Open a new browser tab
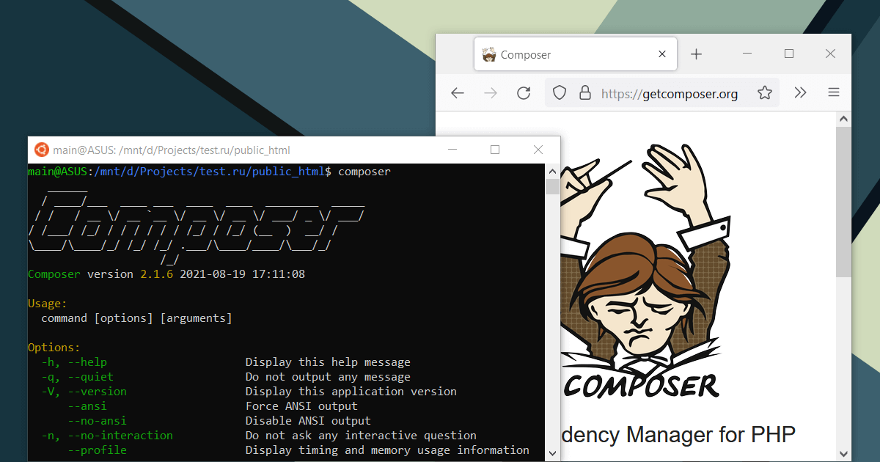This screenshot has width=880, height=462. pos(697,54)
